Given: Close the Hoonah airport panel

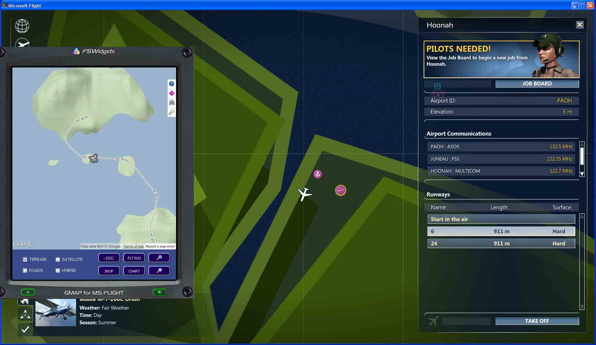Looking at the screenshot, I should (580, 25).
